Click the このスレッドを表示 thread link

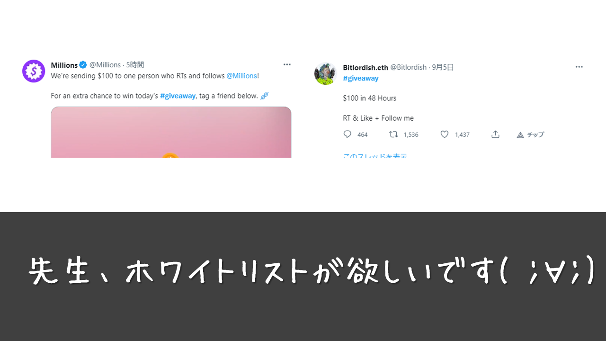tap(375, 155)
